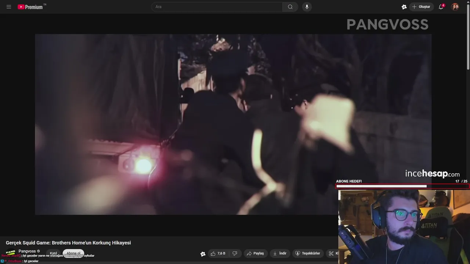Open Pangvoss channel avatar
The image size is (470, 264).
pyautogui.click(x=10, y=253)
